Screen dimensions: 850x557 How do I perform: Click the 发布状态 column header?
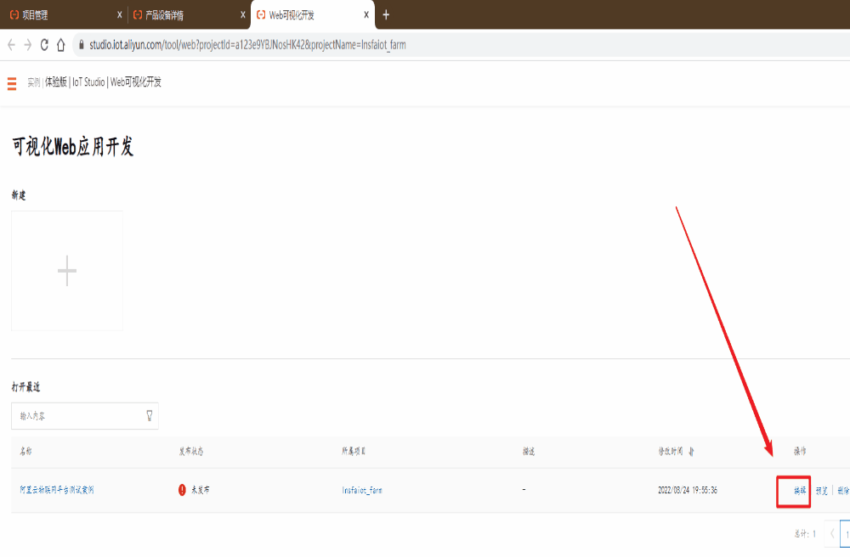pos(191,452)
